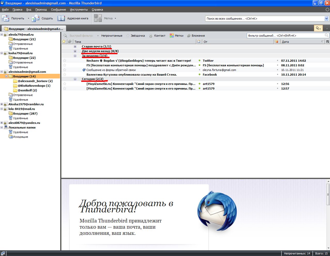Open the Получить dropdown arrow

pyautogui.click(x=28, y=18)
